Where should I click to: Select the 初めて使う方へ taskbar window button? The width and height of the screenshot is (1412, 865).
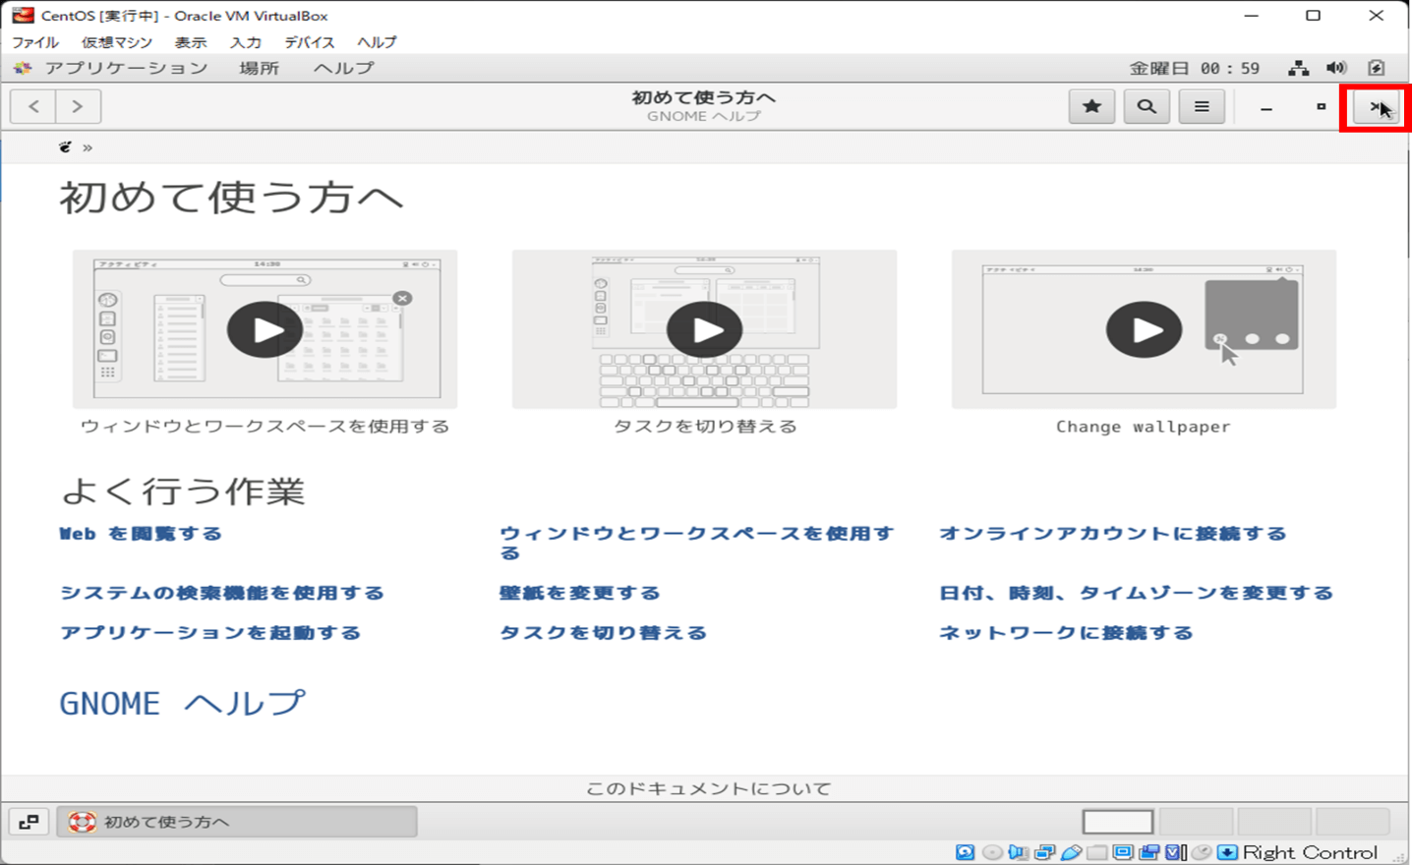[x=237, y=822]
